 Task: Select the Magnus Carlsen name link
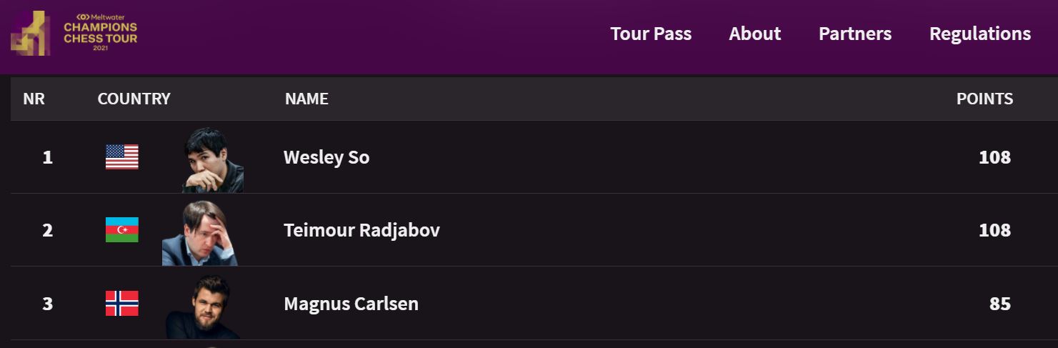[x=351, y=304]
